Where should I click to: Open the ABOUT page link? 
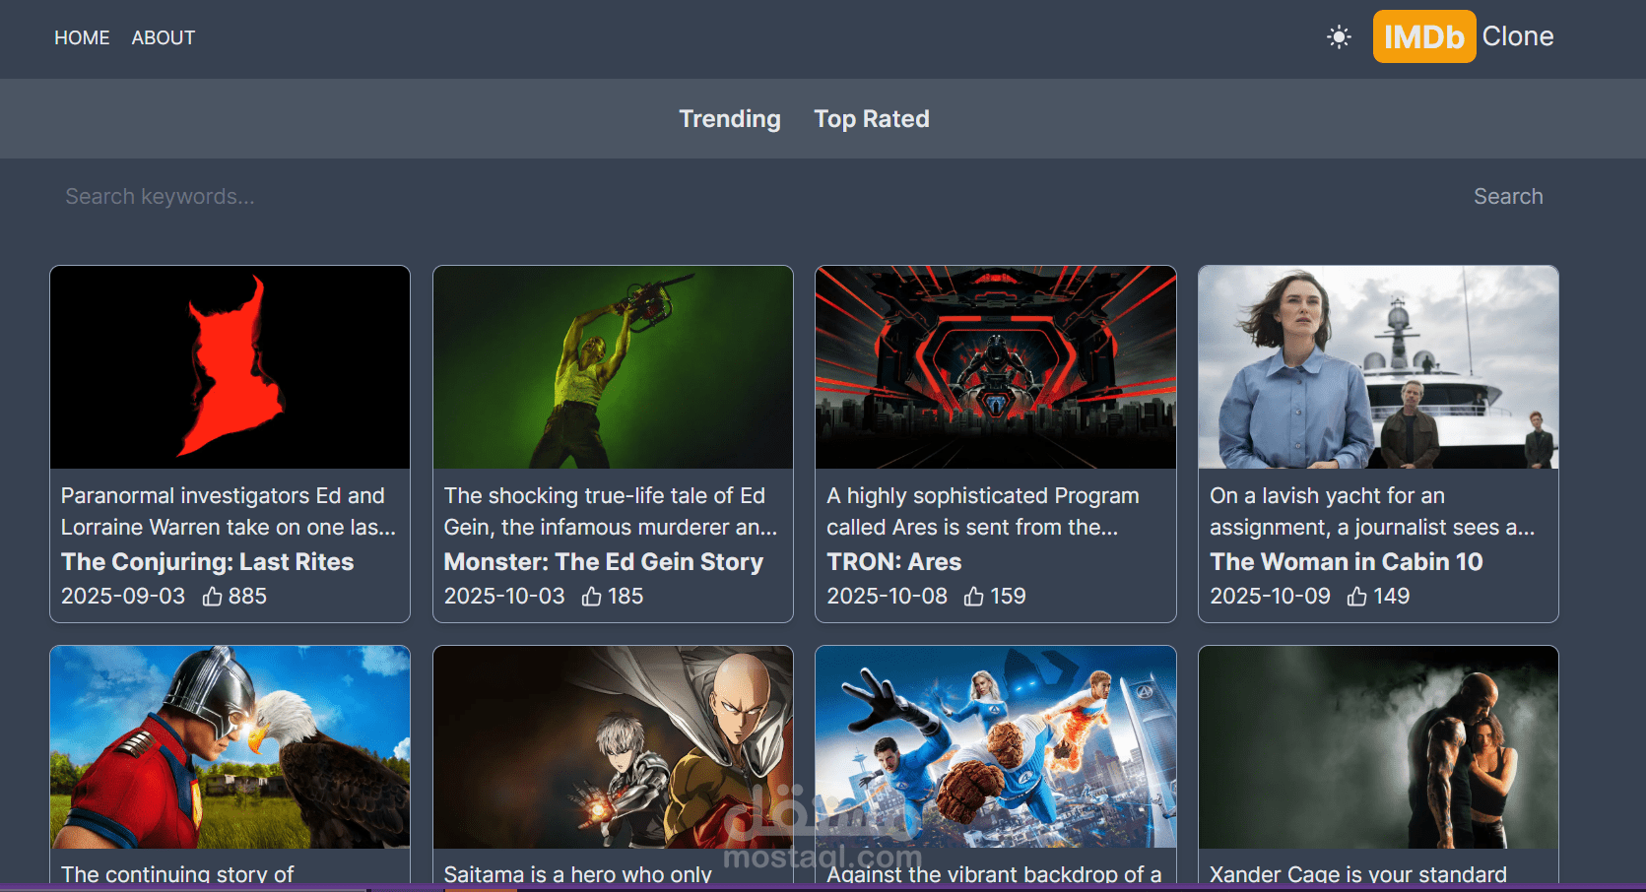click(x=164, y=37)
